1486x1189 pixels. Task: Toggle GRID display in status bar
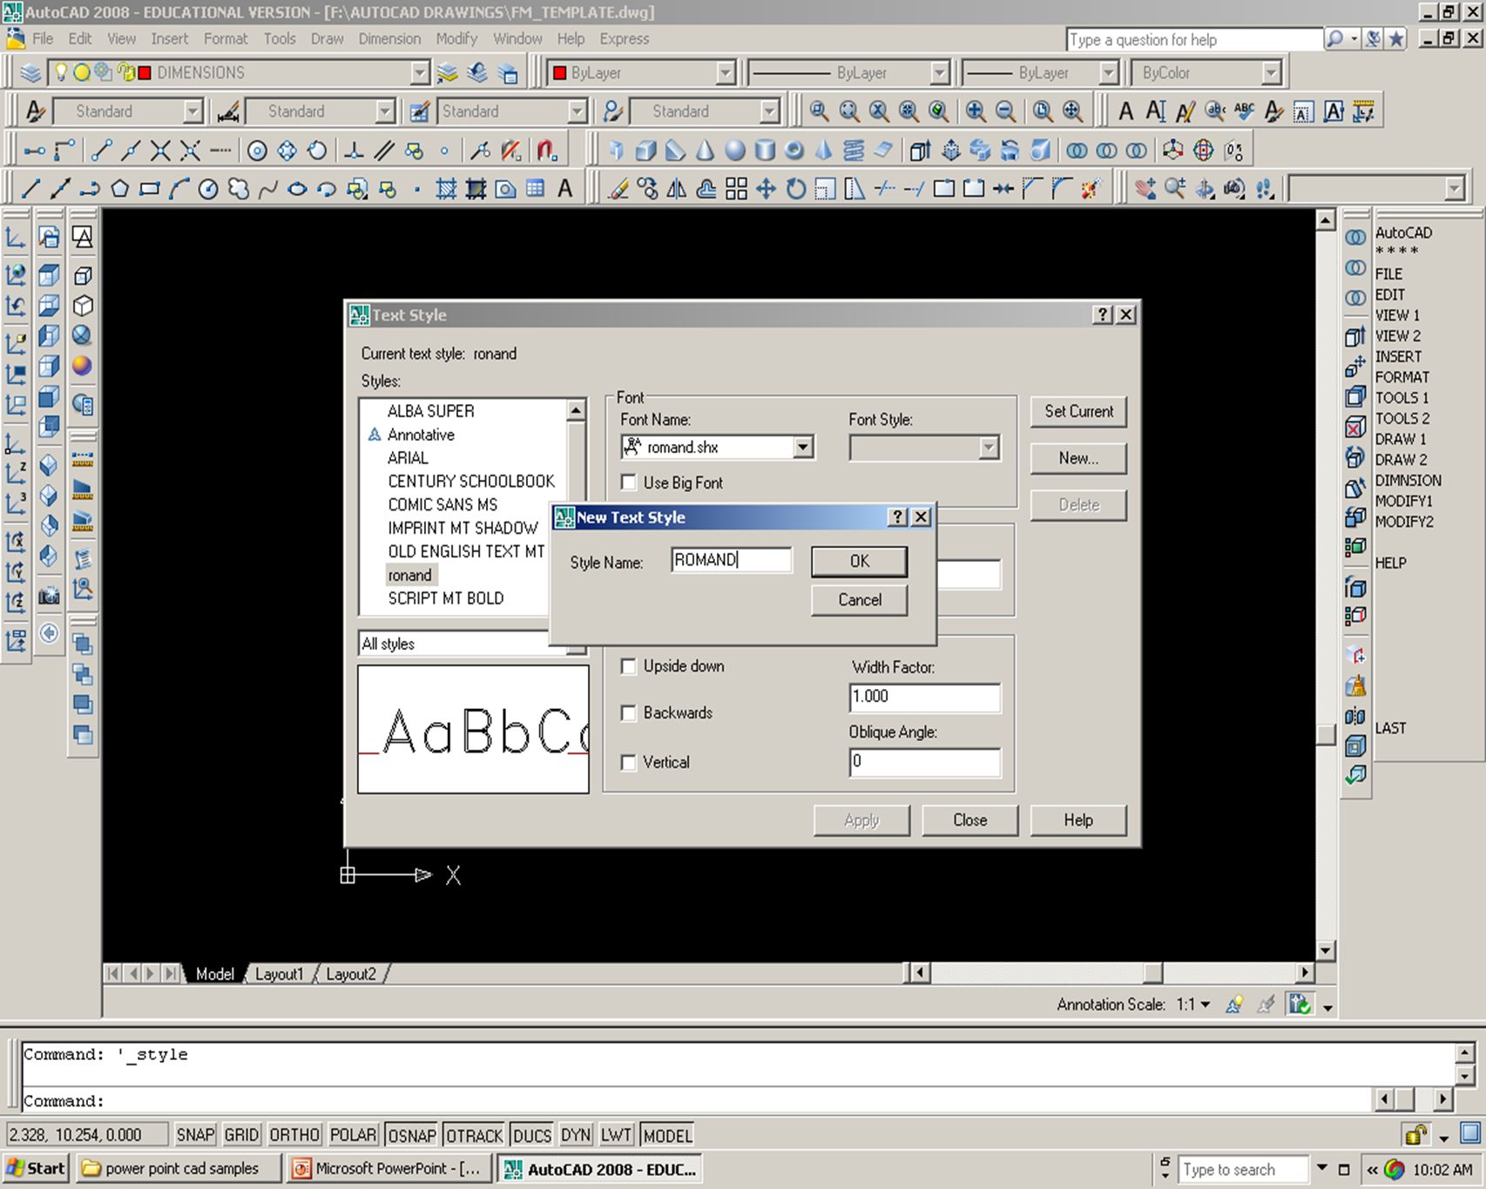click(241, 1135)
